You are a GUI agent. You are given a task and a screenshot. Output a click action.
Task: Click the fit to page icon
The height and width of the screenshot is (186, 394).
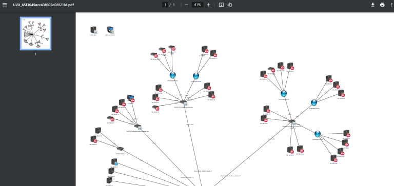tap(221, 5)
